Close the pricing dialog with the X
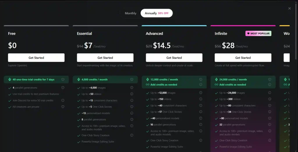 coord(290,8)
